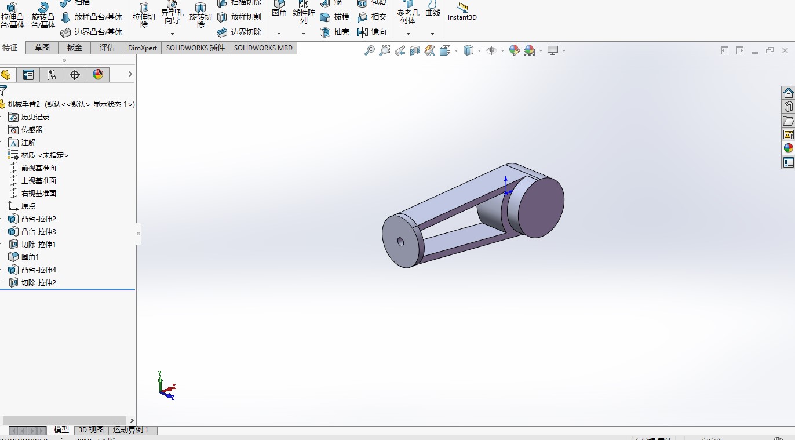This screenshot has height=440, width=795.
Task: Click the 拔模 draft tool
Action: 335,17
